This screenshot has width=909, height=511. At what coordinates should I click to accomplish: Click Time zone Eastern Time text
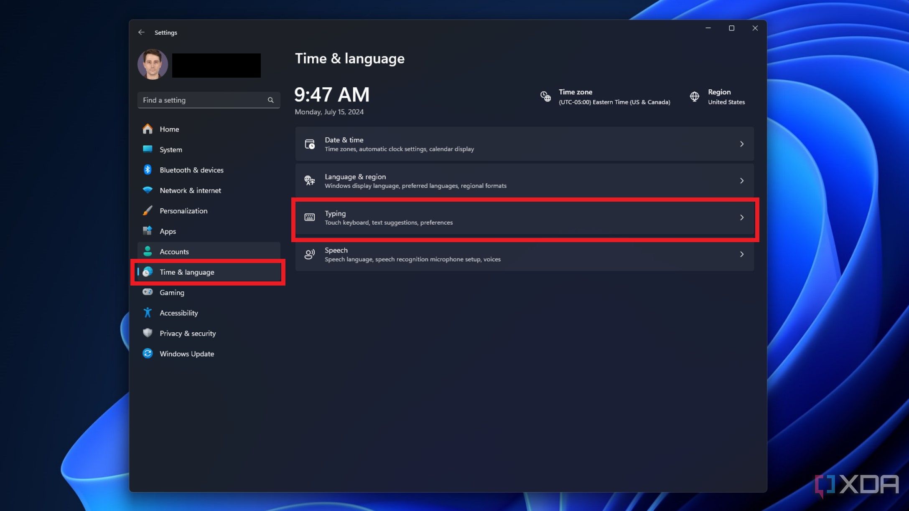(614, 102)
